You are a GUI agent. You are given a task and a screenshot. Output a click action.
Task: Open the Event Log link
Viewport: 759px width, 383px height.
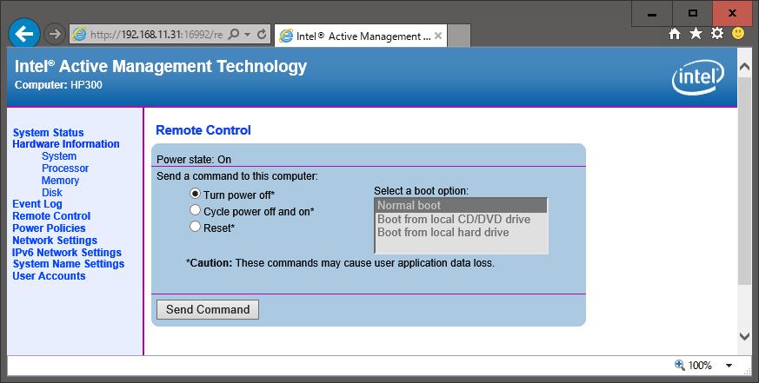37,204
